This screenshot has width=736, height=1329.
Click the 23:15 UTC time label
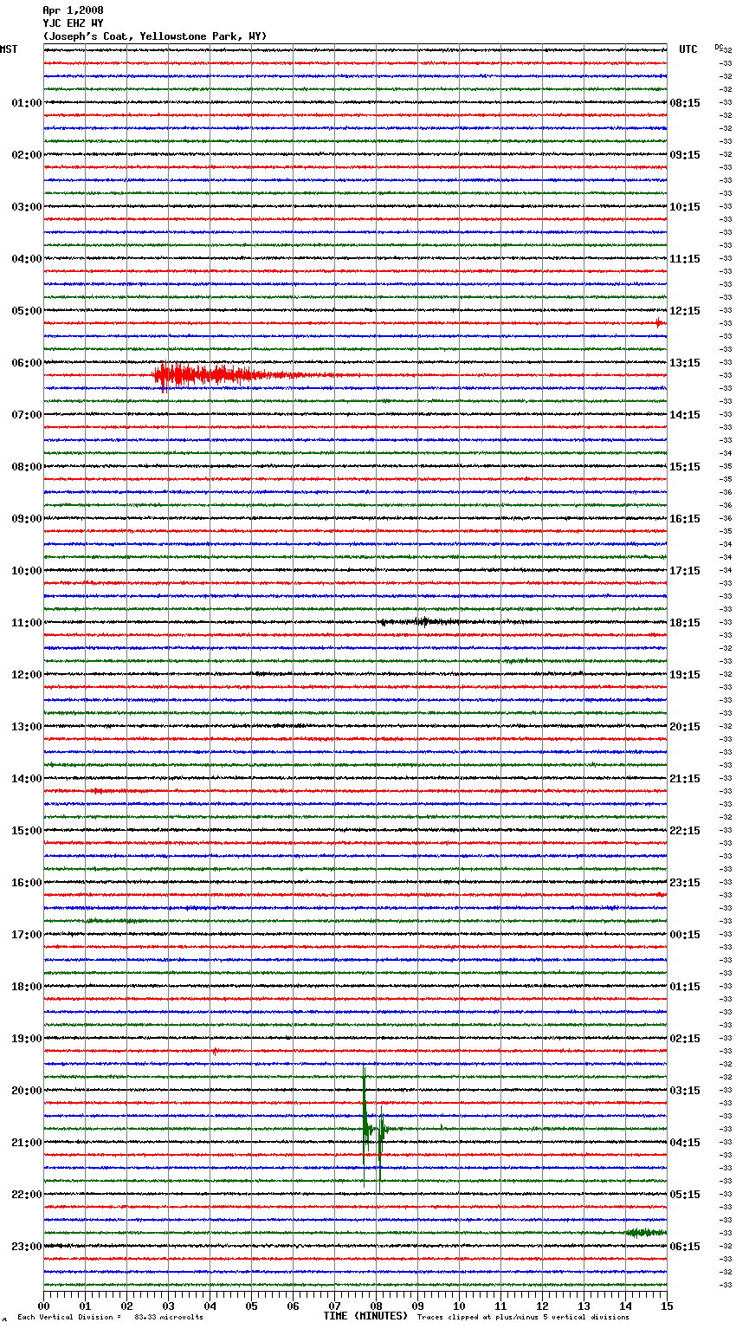pos(685,883)
